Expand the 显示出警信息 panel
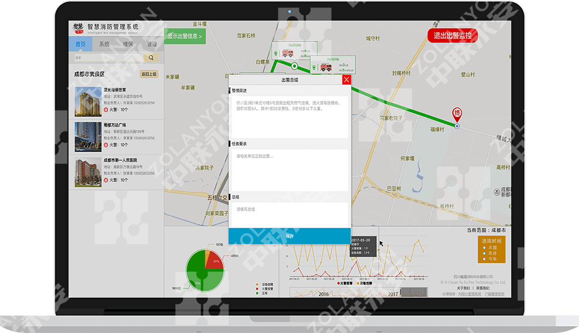The width and height of the screenshot is (579, 333). pos(184,36)
